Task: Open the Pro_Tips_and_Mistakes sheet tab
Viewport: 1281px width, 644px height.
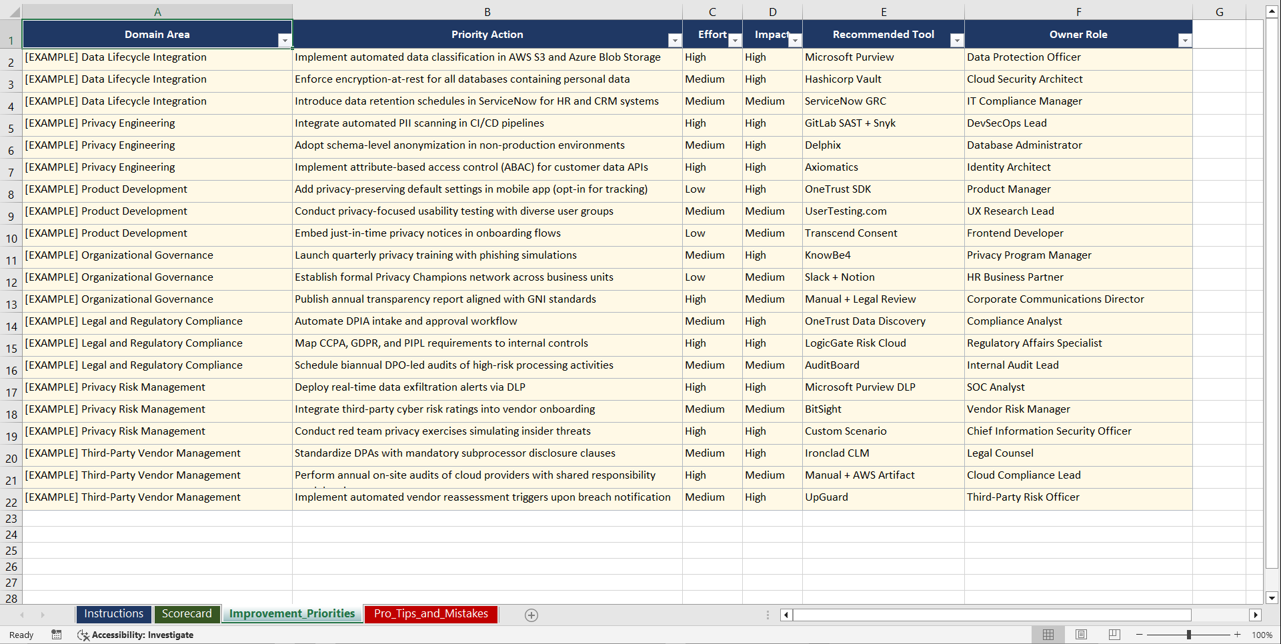Action: 430,614
